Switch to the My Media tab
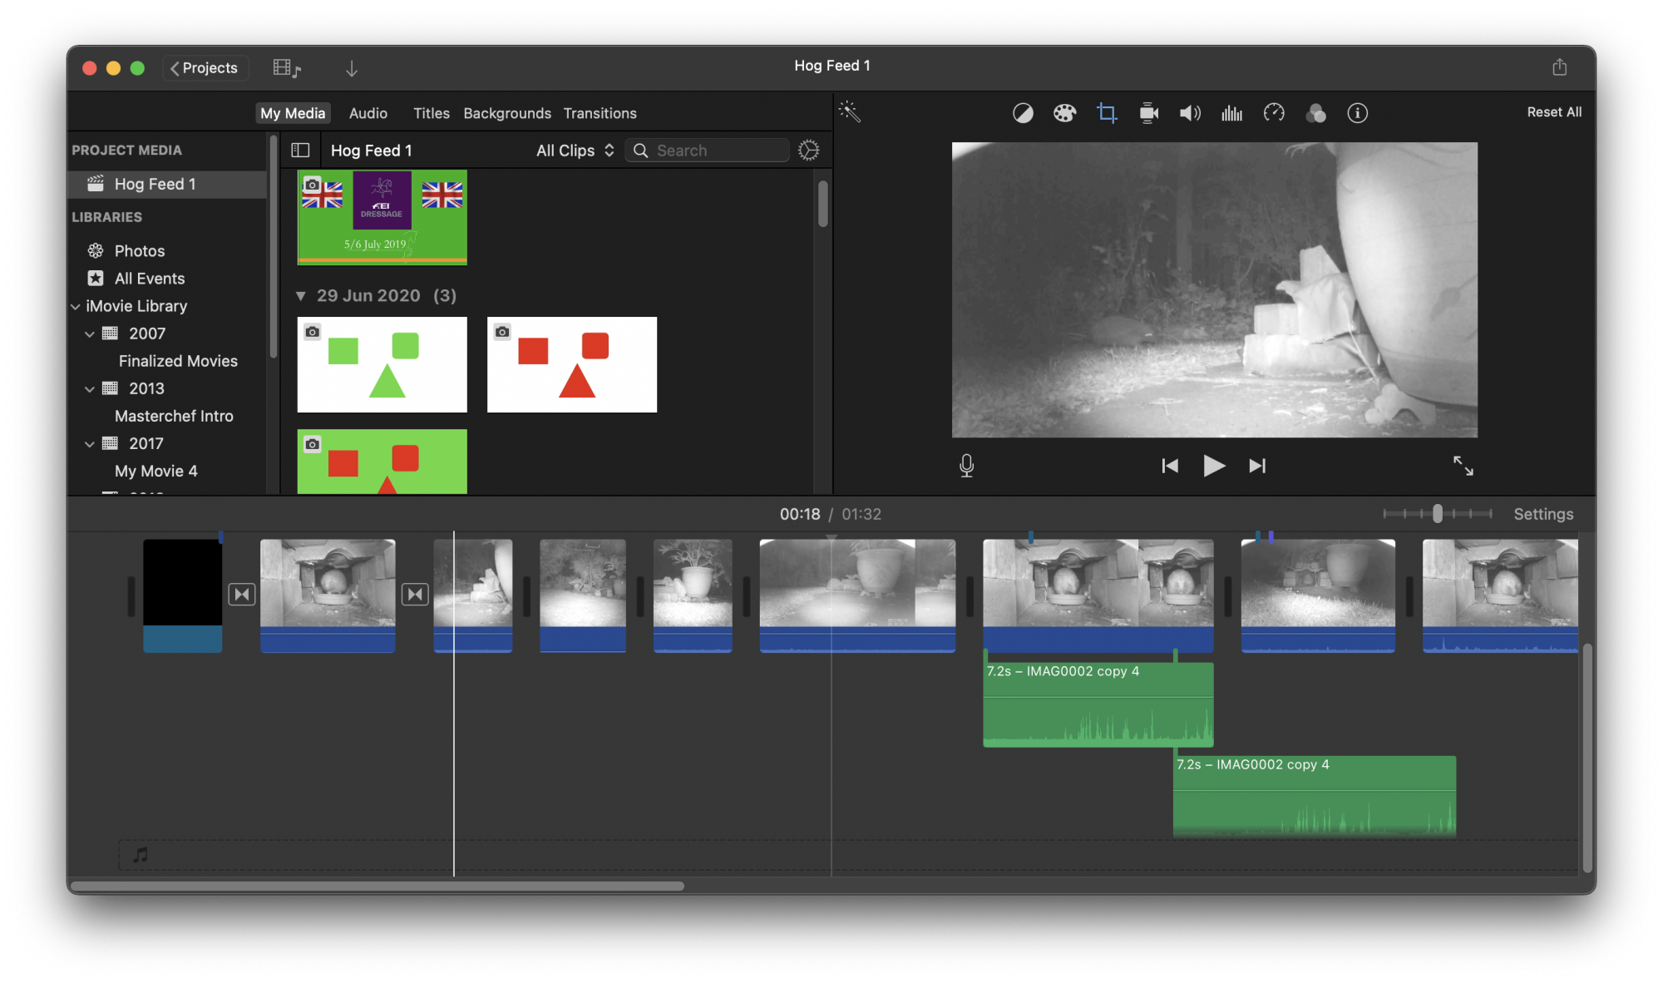 point(293,113)
